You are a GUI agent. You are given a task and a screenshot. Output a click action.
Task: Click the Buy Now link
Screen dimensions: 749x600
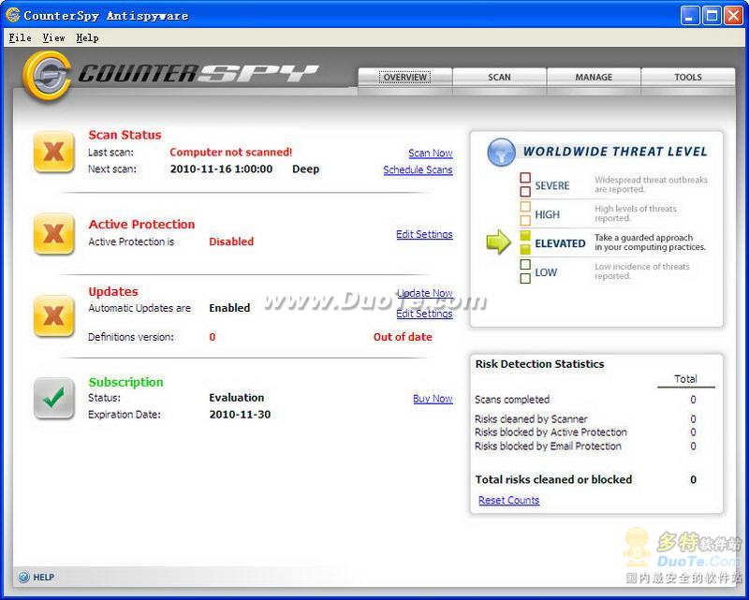pos(433,399)
